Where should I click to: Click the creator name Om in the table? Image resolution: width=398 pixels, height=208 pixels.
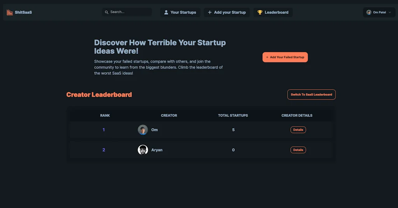(155, 130)
